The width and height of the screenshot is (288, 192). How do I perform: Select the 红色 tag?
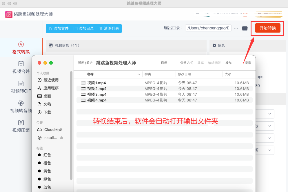point(44,155)
